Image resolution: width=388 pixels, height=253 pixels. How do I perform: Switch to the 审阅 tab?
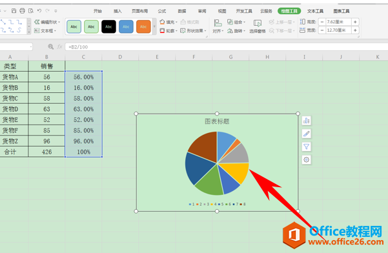click(x=202, y=11)
